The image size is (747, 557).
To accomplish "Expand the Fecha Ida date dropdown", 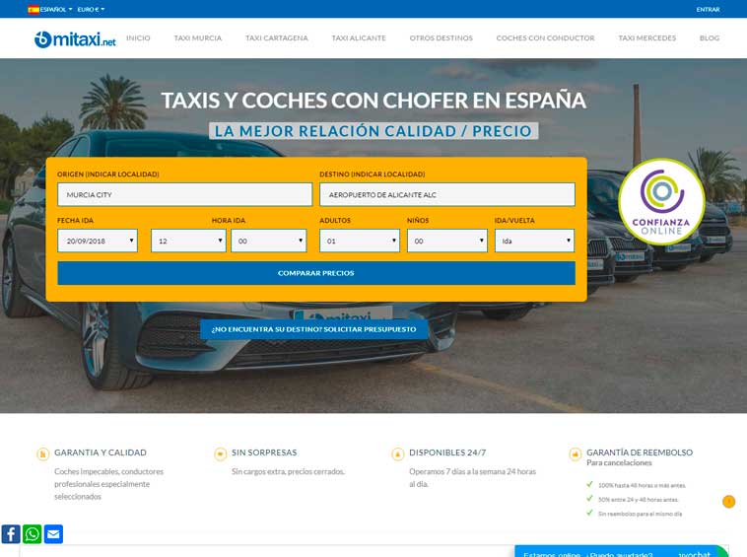I will coord(98,241).
